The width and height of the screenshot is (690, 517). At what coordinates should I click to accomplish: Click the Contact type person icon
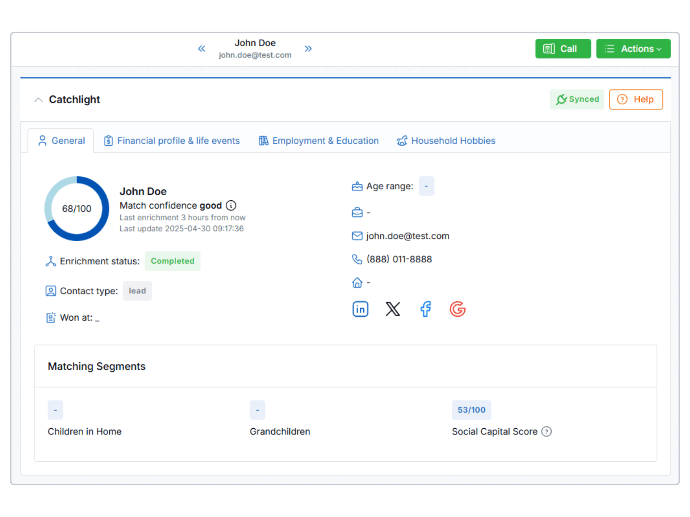[x=51, y=291]
